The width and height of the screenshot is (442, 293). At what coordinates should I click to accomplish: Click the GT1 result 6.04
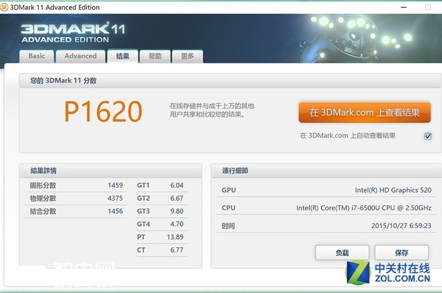[177, 185]
